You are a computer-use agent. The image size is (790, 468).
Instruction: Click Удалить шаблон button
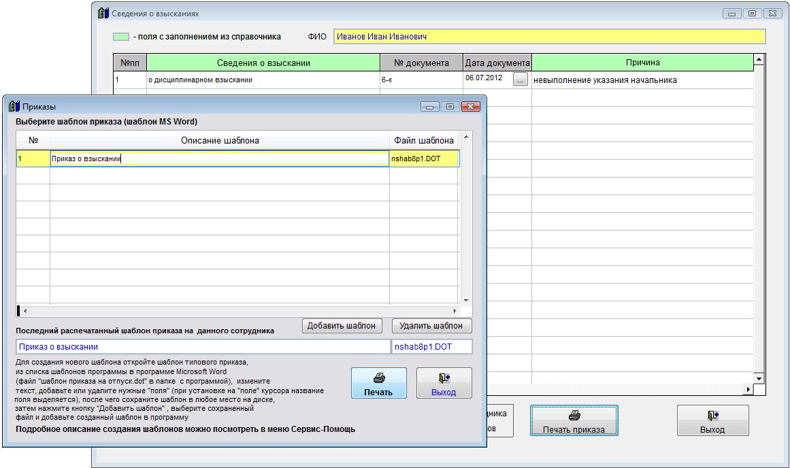(x=431, y=326)
